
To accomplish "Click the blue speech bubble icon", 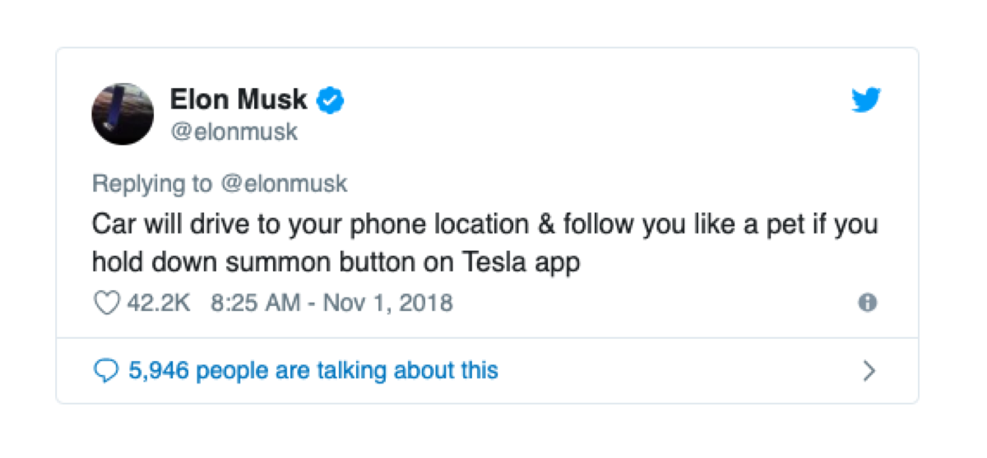I will pyautogui.click(x=106, y=371).
